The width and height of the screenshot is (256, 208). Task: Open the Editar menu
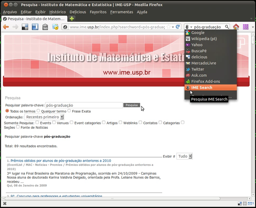coord(26,12)
